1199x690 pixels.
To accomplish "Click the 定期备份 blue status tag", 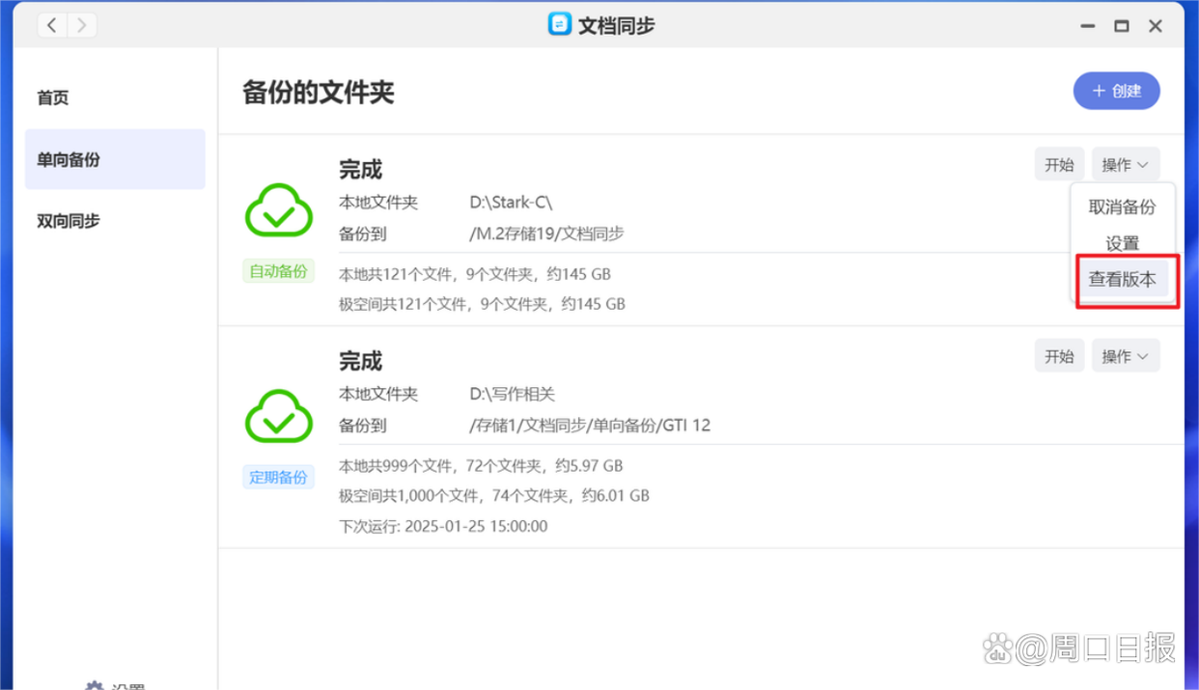I will pyautogui.click(x=278, y=477).
